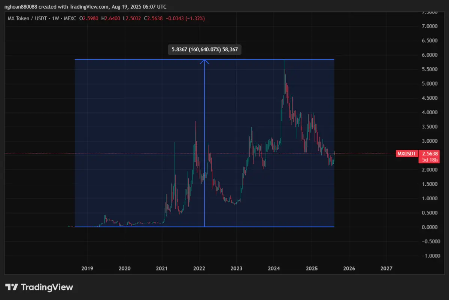Select the -1.0000 price scale label

coord(429,256)
